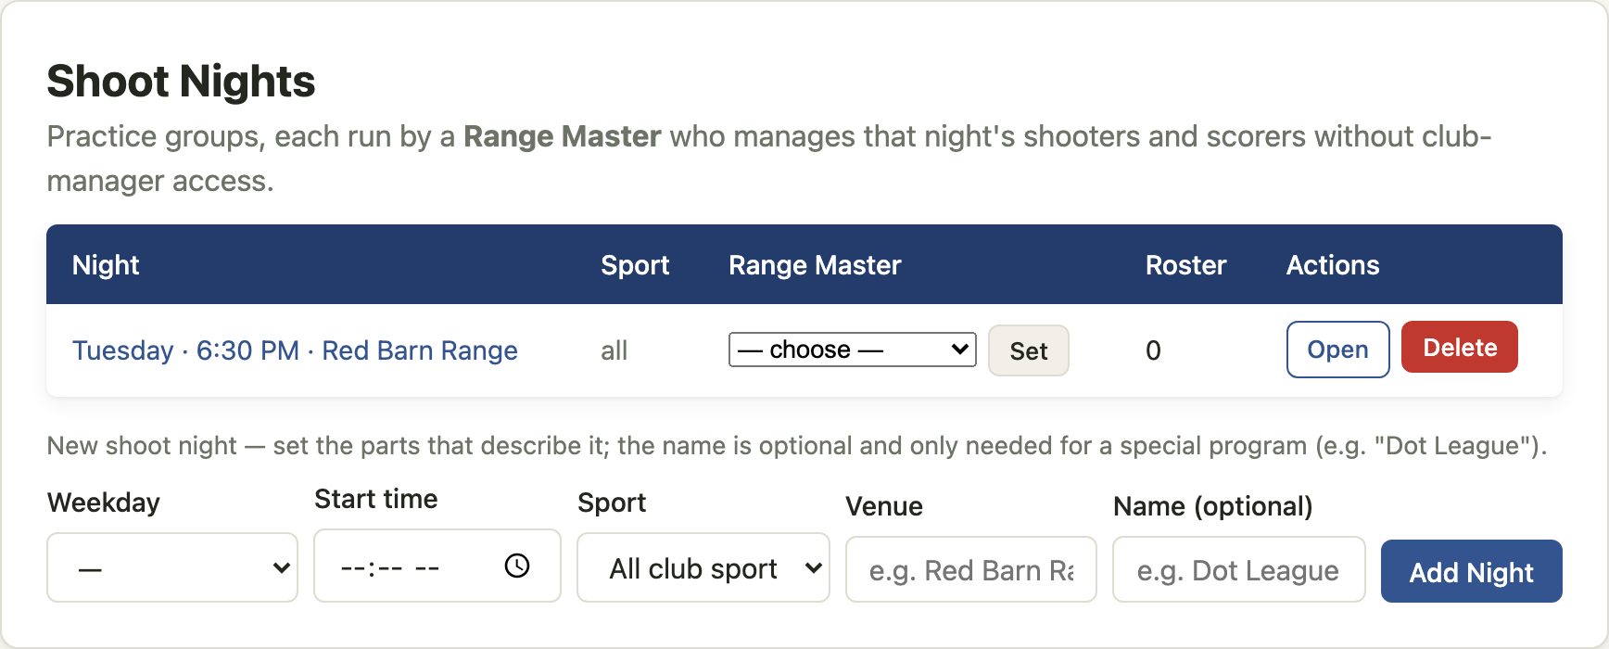Click the Shoot Nights heading

(x=181, y=81)
